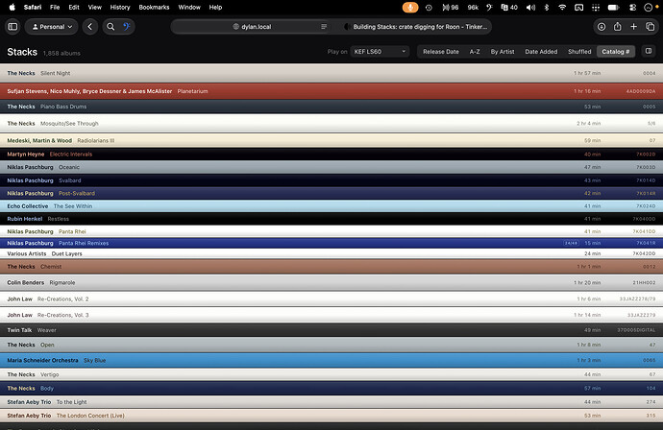Image resolution: width=663 pixels, height=430 pixels.
Task: Sort albums by Date Added
Action: tap(541, 52)
